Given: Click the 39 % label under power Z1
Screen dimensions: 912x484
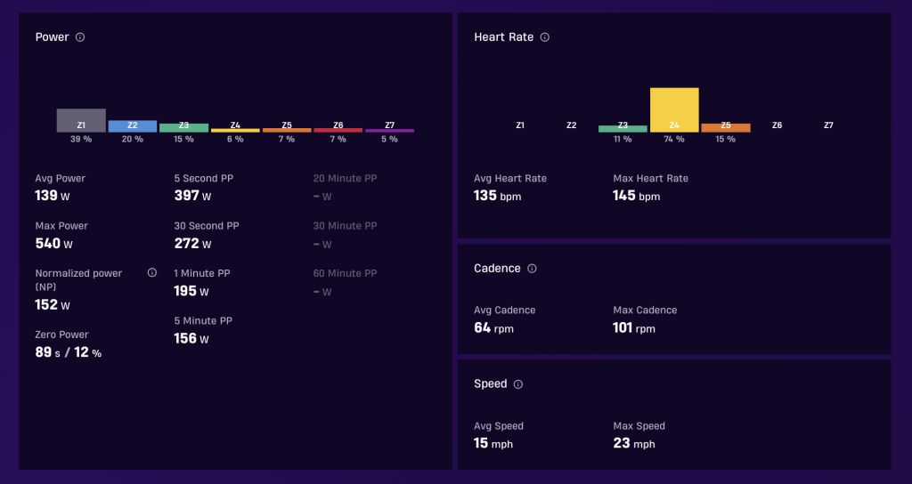Looking at the screenshot, I should 81,140.
